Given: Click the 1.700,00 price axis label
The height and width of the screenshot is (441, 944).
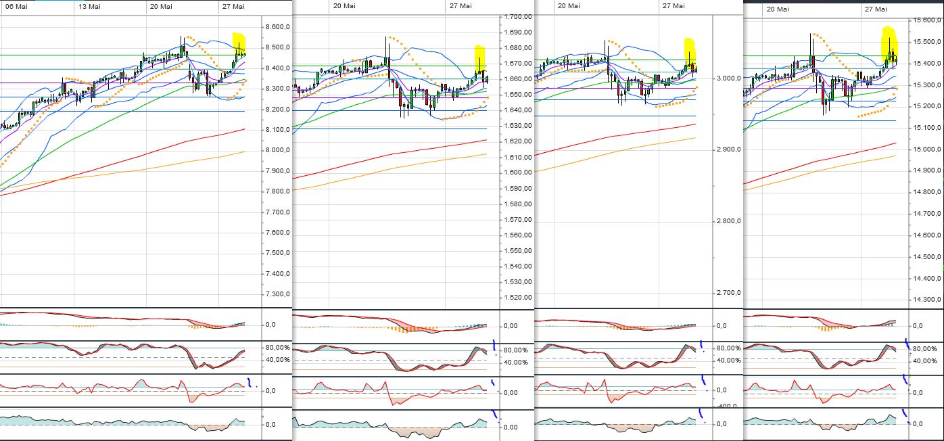Looking at the screenshot, I should coord(518,17).
